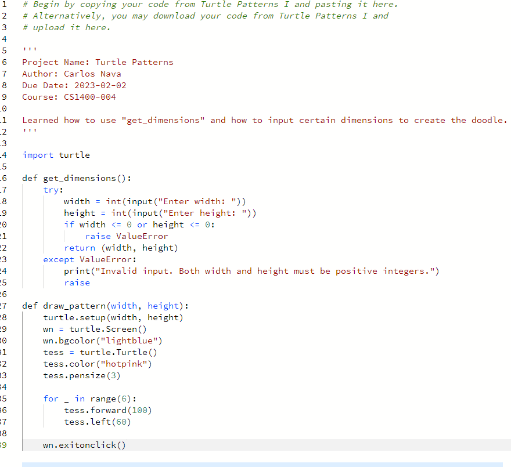
Task: Click the import turtle statement
Action: click(56, 154)
